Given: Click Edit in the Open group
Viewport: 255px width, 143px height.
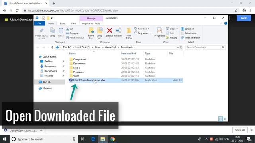Looking at the screenshot, I should (x=170, y=33).
